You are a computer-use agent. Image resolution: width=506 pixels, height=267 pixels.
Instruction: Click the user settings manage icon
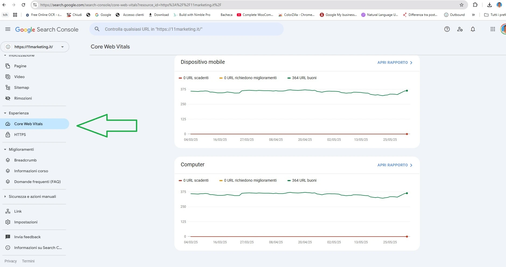(x=460, y=29)
